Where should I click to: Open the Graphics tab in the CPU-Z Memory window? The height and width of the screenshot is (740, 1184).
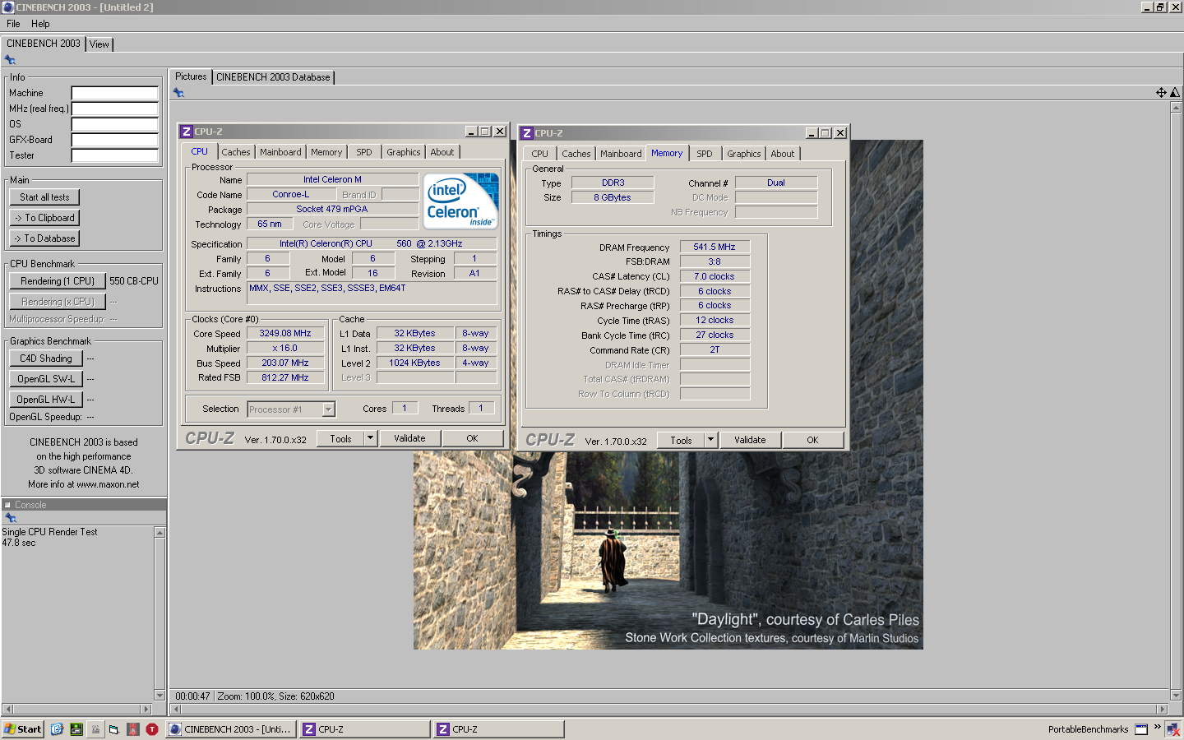(744, 154)
